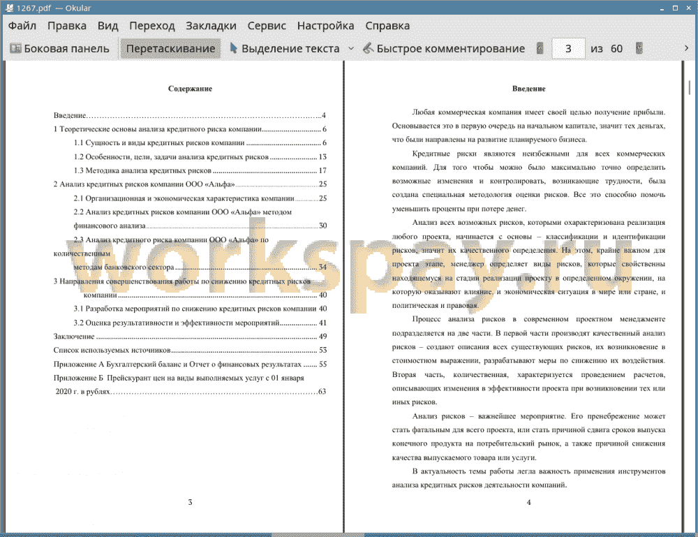
Task: Open the Правка menu
Action: pos(67,26)
